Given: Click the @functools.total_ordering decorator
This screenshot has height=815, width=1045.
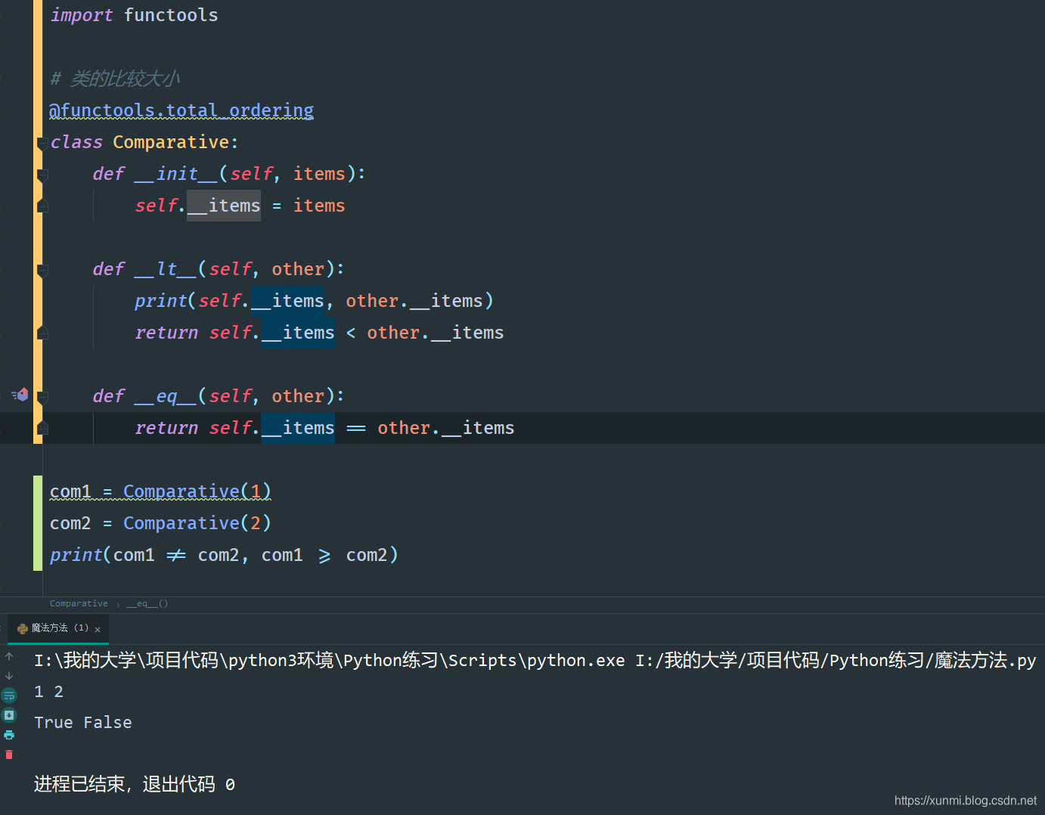Looking at the screenshot, I should (181, 110).
